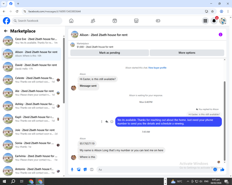The width and height of the screenshot is (232, 185).
Task: Open the tab search dropdown arrow
Action: (4, 4)
